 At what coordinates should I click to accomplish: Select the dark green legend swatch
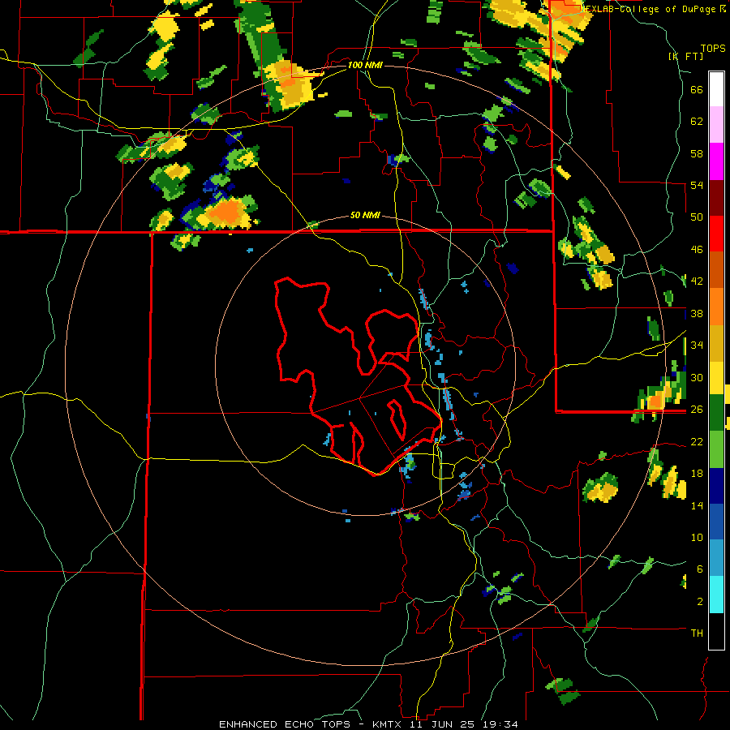click(x=716, y=413)
